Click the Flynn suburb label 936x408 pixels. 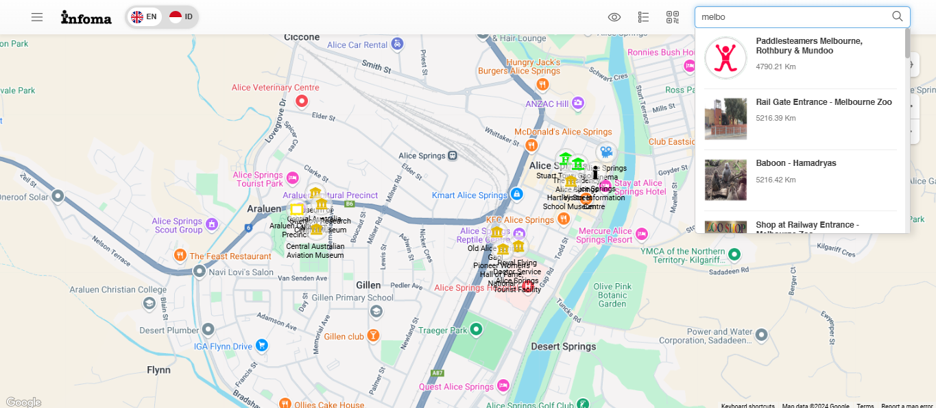click(158, 370)
